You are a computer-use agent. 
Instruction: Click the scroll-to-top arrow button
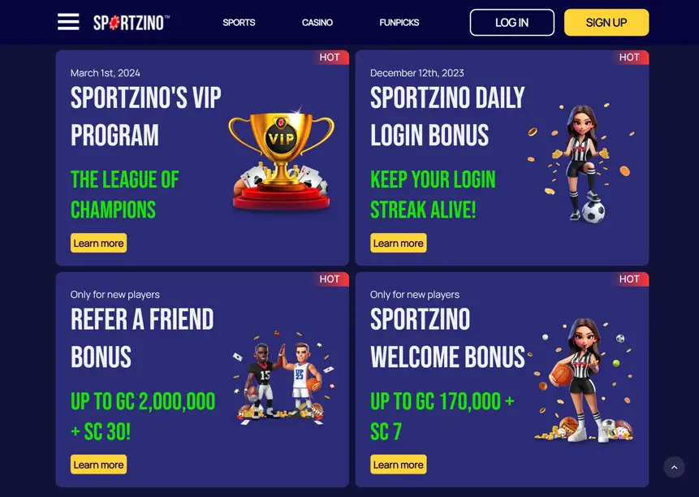tap(674, 467)
